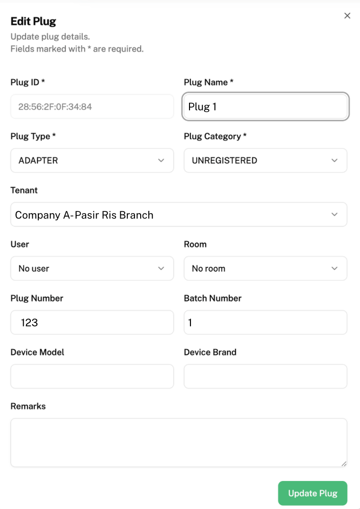Click the User dropdown chevron
Viewport: 360px width, 509px height.
point(161,268)
